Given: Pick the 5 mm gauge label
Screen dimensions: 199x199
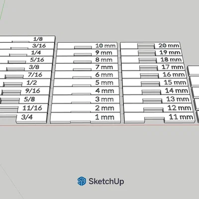Looking at the screenshot, I should pos(104,83).
